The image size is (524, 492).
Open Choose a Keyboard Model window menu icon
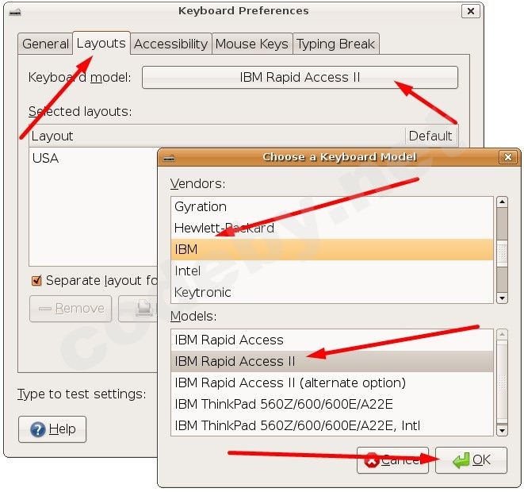[x=169, y=157]
